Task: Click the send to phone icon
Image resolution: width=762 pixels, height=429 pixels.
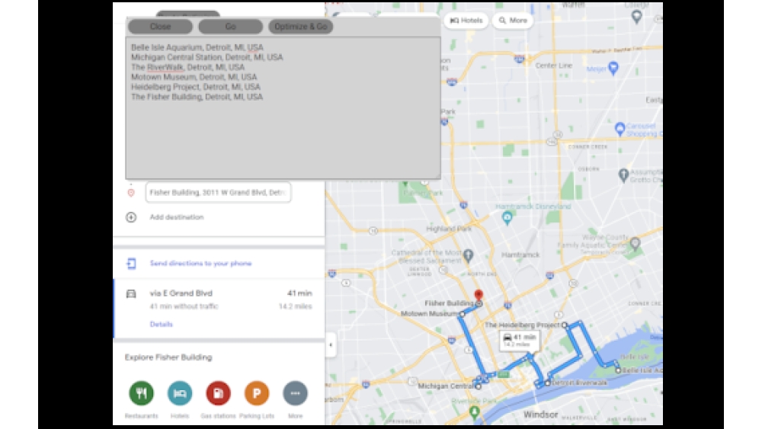Action: [131, 264]
